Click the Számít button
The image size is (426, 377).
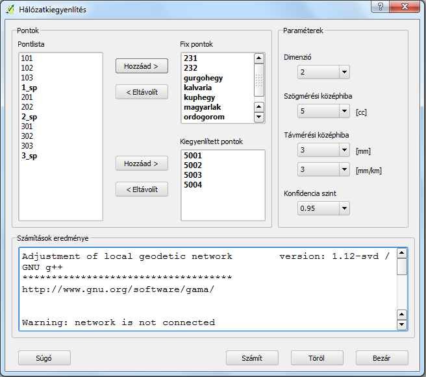[x=252, y=358]
